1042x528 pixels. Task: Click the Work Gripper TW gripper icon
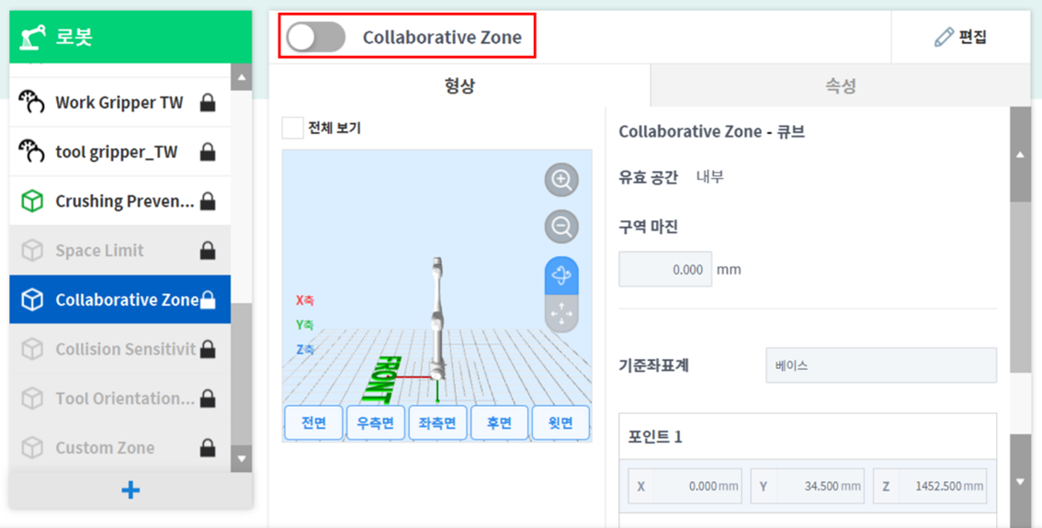pos(32,102)
